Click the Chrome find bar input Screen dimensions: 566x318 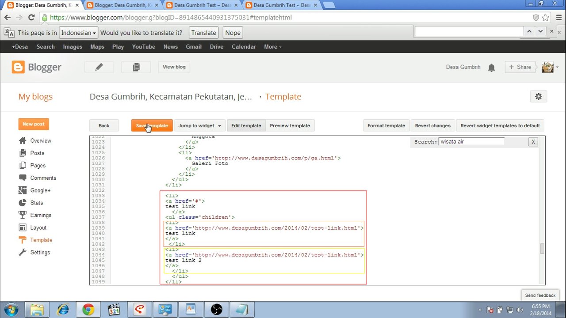[469, 31]
